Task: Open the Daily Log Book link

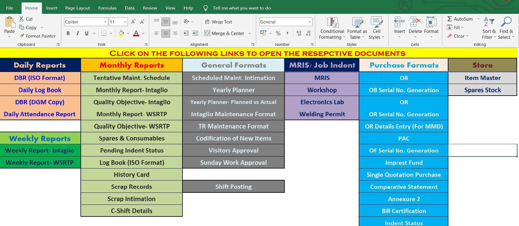Action: point(40,90)
